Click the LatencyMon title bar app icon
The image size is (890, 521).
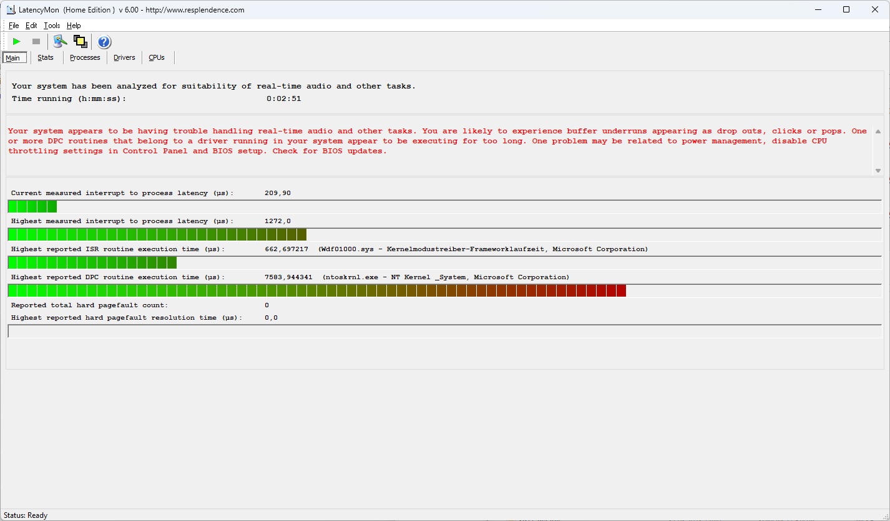coord(11,9)
